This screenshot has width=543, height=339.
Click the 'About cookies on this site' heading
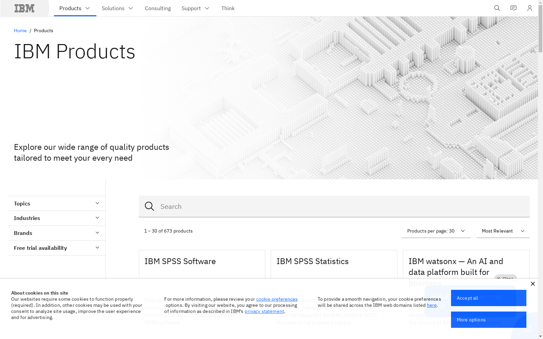40,293
